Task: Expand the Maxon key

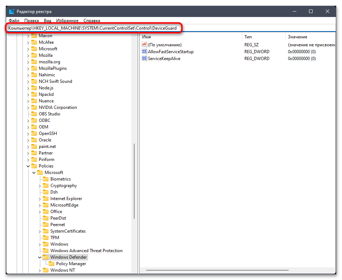Action: pos(28,36)
